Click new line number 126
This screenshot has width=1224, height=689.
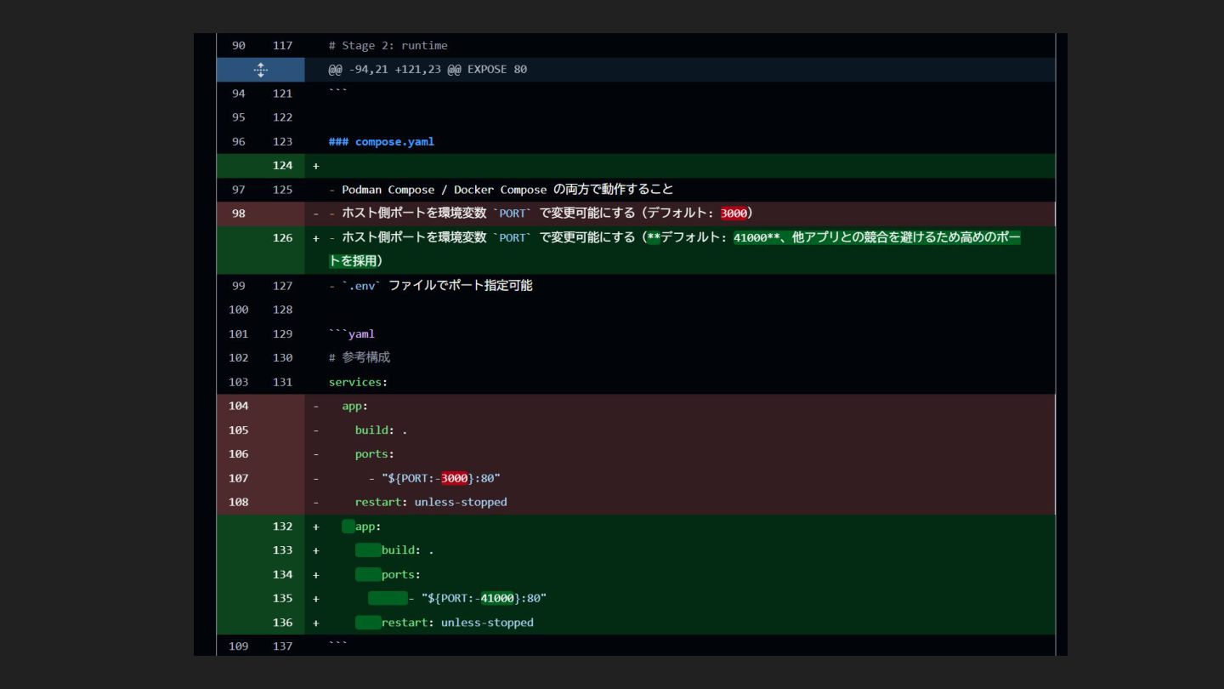(x=282, y=238)
